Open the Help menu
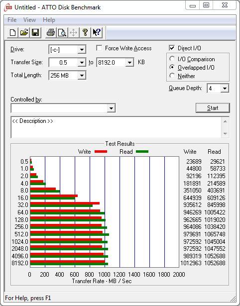240x306 pixels. (x=49, y=20)
